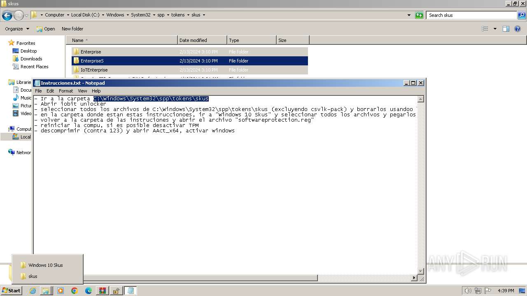Open Notepad Format menu

(x=66, y=91)
